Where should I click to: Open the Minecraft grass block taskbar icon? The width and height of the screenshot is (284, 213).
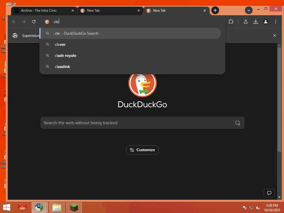tap(74, 207)
